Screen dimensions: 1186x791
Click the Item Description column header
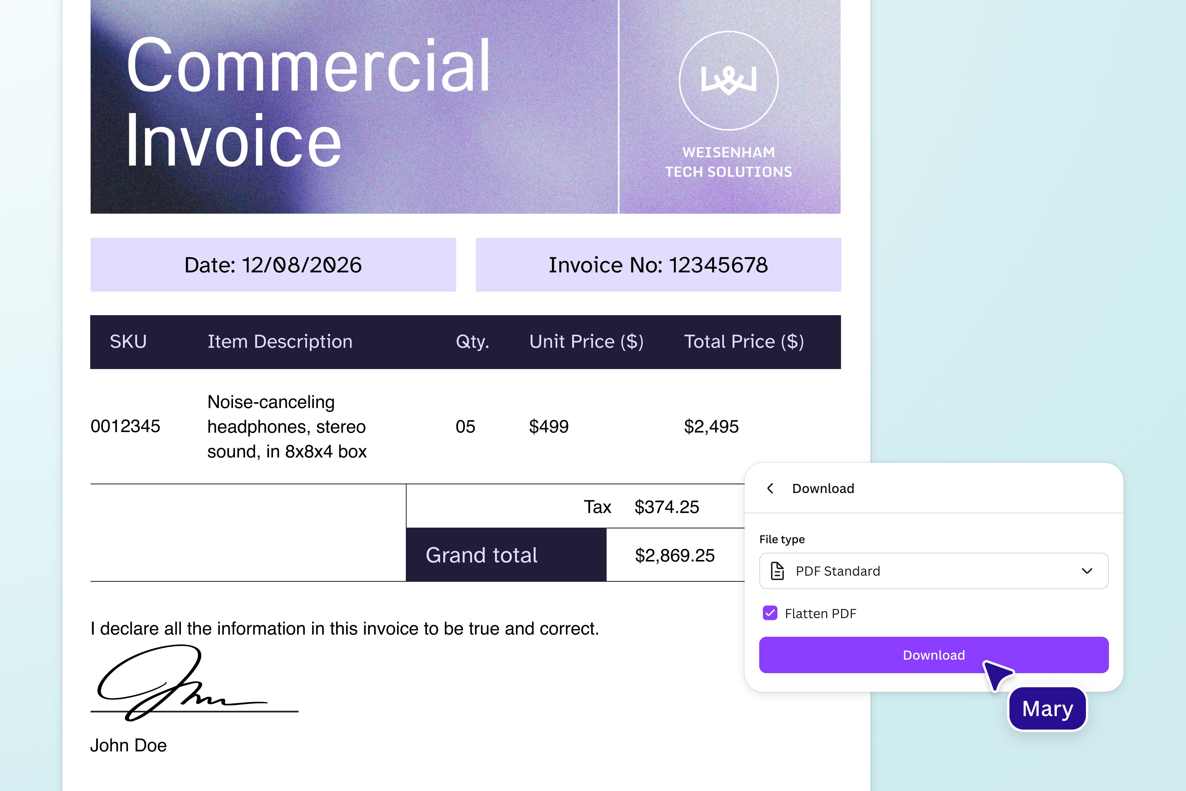[x=280, y=342]
